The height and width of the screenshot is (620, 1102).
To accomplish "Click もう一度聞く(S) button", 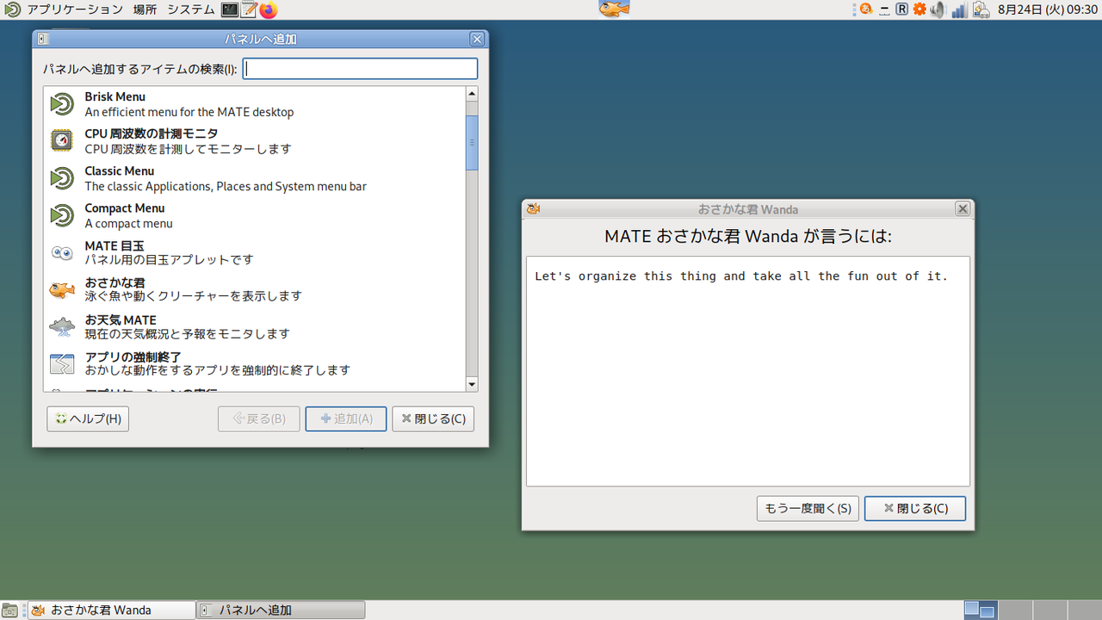I will pyautogui.click(x=808, y=509).
